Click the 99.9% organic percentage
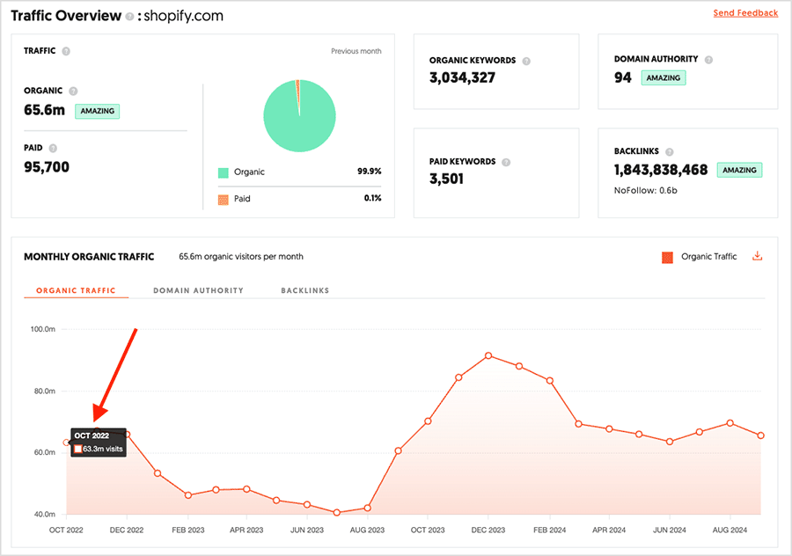The image size is (792, 556). pos(370,172)
